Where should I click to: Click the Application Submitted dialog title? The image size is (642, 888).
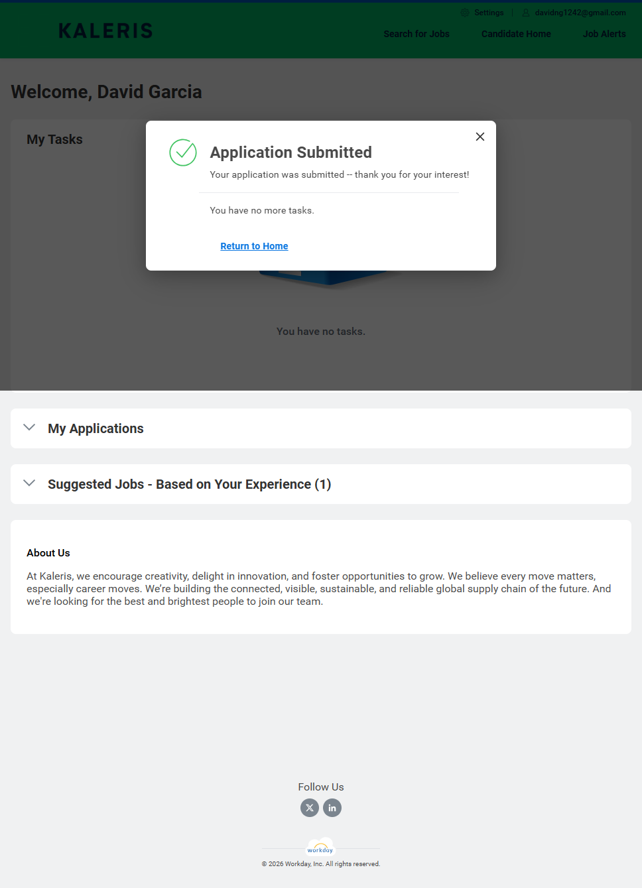click(290, 153)
